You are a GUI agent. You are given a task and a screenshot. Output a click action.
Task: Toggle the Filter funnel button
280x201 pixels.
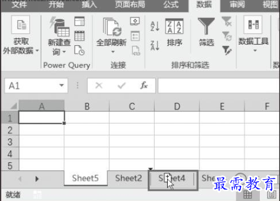tap(206, 32)
